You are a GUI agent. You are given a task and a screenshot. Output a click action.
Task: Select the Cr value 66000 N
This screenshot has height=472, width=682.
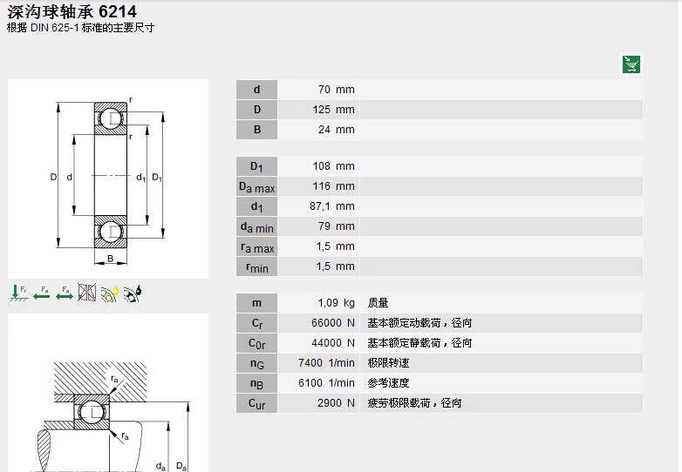point(333,322)
